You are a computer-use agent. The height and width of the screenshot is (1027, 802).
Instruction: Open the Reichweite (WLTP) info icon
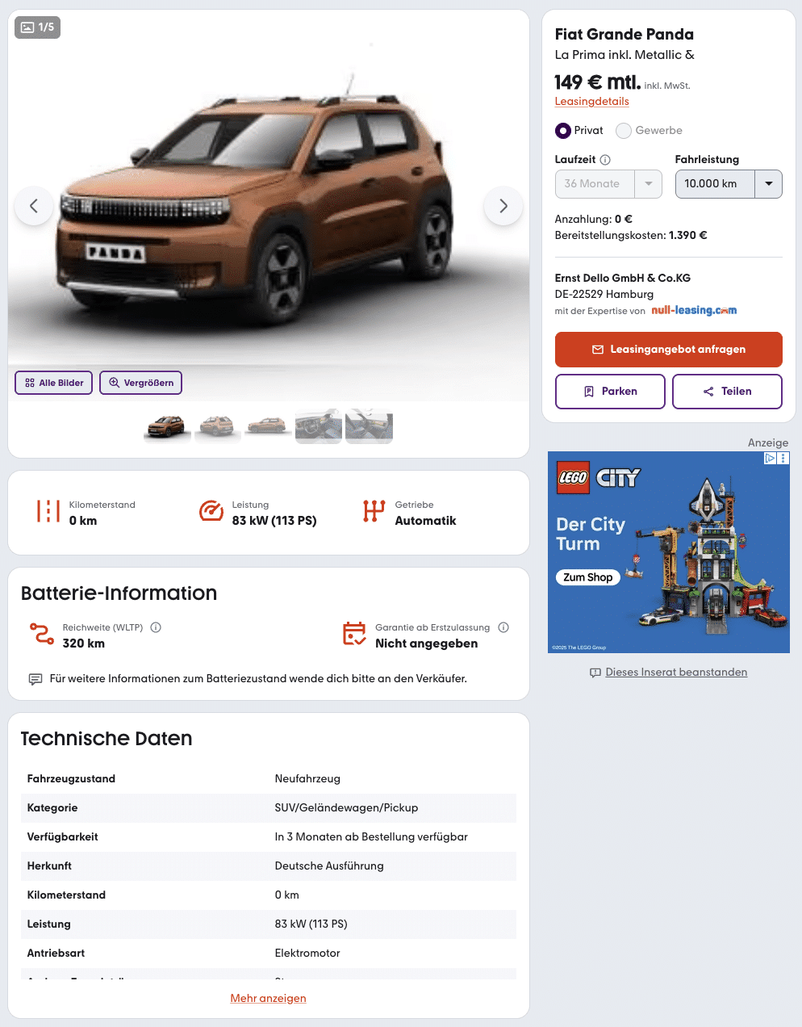pyautogui.click(x=156, y=627)
